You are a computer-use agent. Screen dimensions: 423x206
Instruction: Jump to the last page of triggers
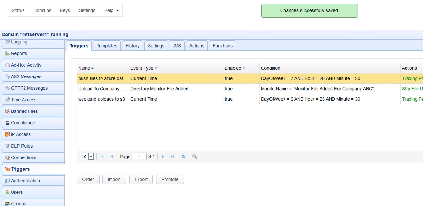173,156
